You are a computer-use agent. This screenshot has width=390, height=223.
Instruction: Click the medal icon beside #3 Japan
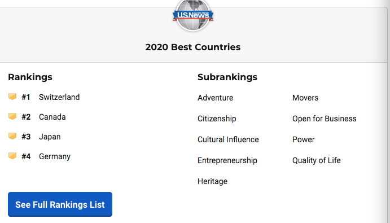12,136
